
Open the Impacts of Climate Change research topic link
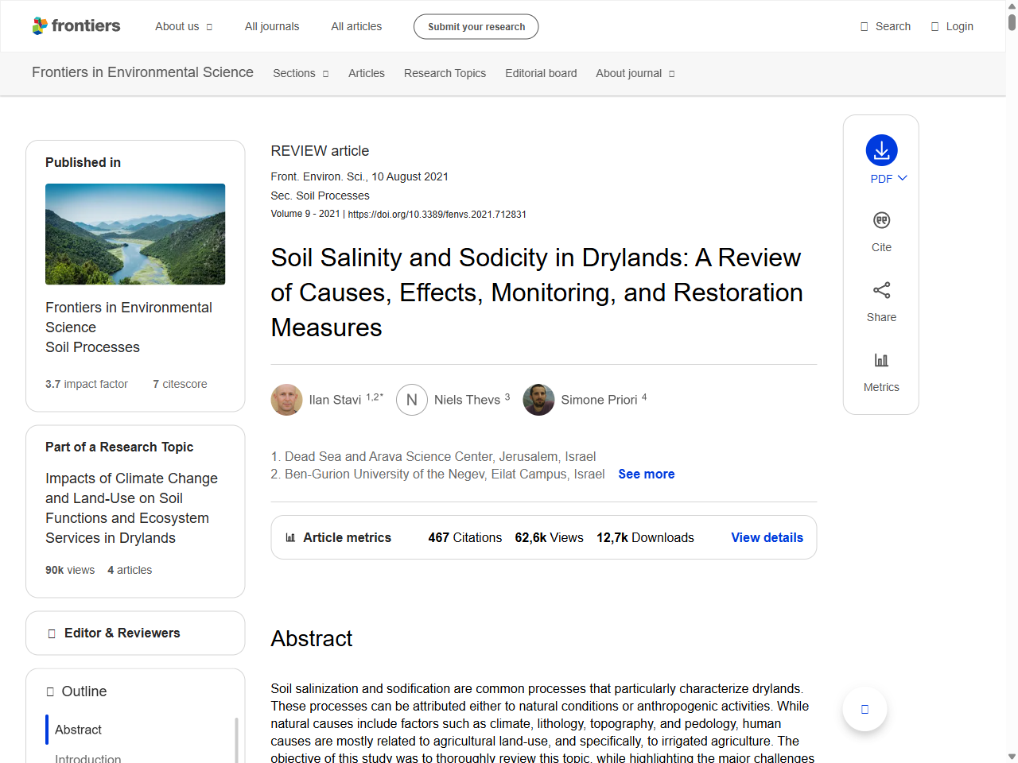click(131, 508)
